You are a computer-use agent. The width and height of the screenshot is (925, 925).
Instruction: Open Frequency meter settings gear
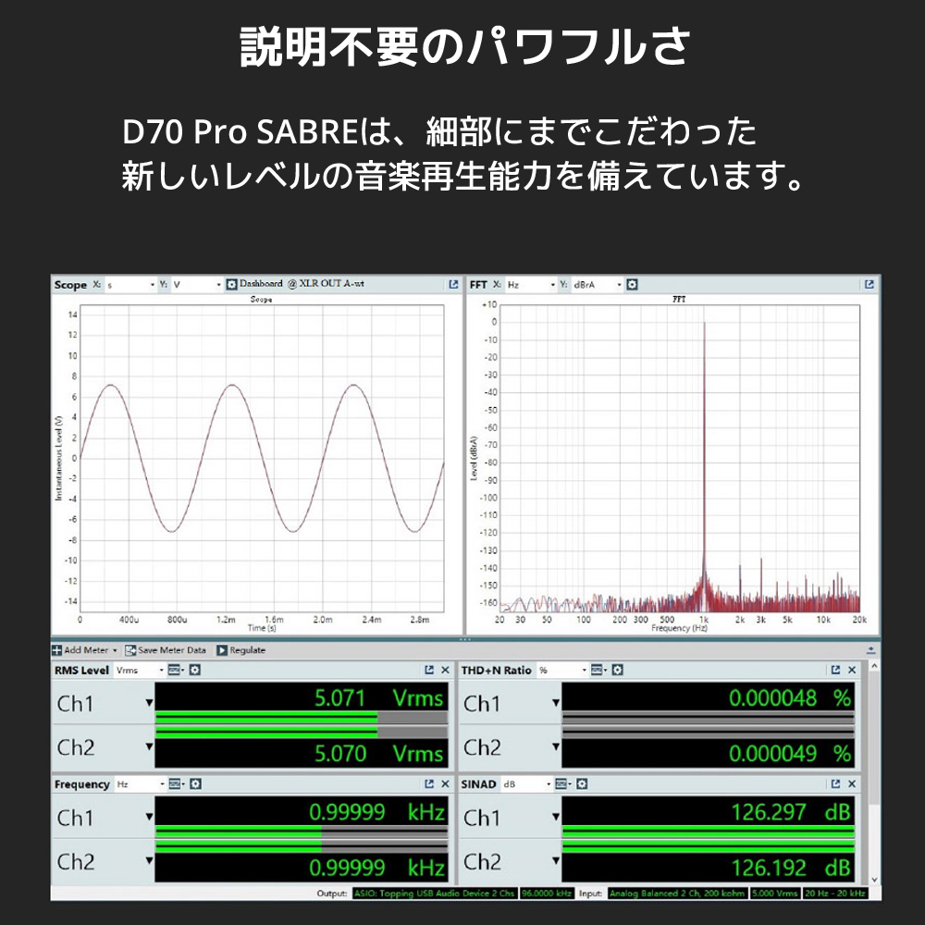pyautogui.click(x=195, y=783)
